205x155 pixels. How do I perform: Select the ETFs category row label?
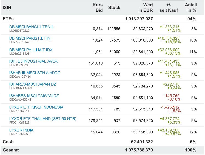click(x=8, y=19)
